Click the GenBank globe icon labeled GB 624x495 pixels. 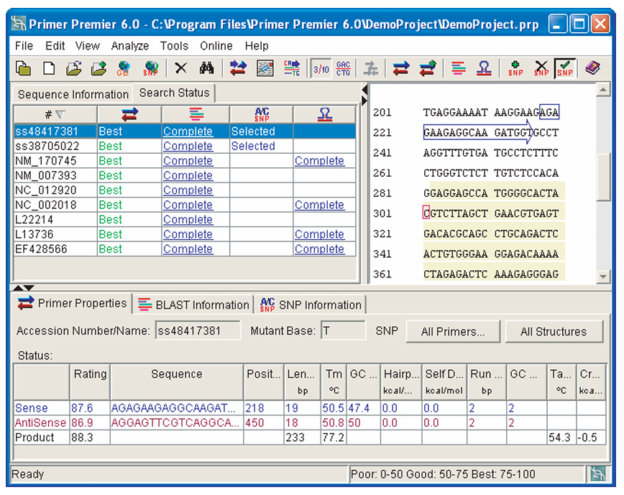click(x=123, y=69)
